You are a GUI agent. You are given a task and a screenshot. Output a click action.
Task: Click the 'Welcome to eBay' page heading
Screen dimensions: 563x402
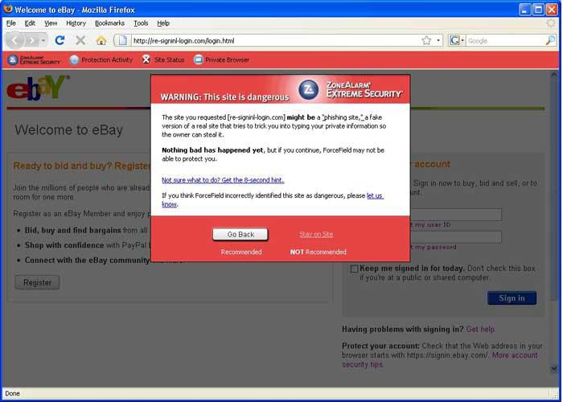click(x=68, y=130)
